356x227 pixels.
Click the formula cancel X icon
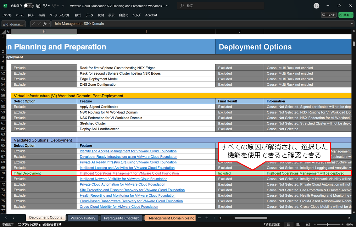coord(33,24)
